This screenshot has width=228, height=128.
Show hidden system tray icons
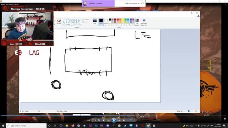click(x=196, y=126)
